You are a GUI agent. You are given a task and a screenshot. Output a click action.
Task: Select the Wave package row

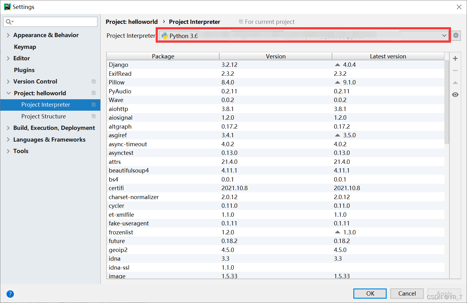(276, 100)
